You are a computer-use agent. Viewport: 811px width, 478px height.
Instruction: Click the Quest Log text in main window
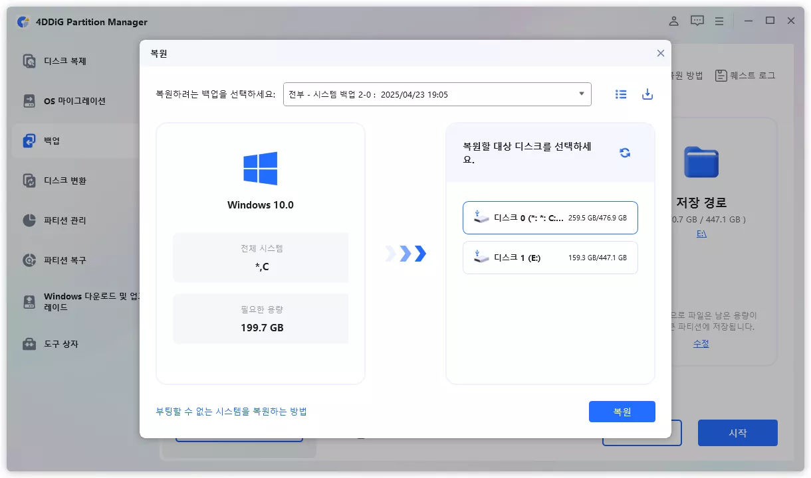point(753,76)
